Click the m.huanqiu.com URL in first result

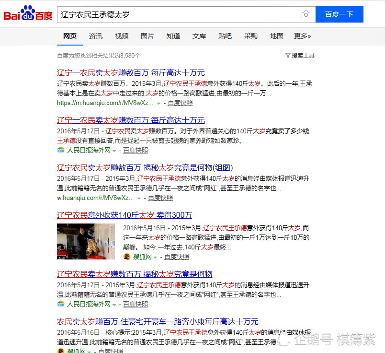(105, 103)
